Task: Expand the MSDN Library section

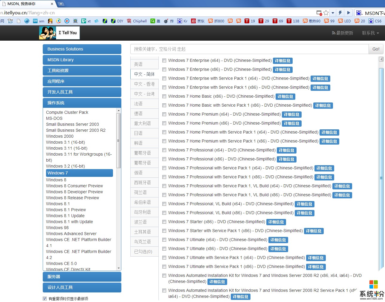Action: pos(82,60)
